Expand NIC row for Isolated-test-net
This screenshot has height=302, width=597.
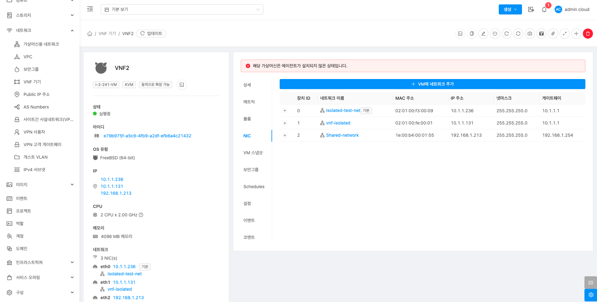[285, 111]
